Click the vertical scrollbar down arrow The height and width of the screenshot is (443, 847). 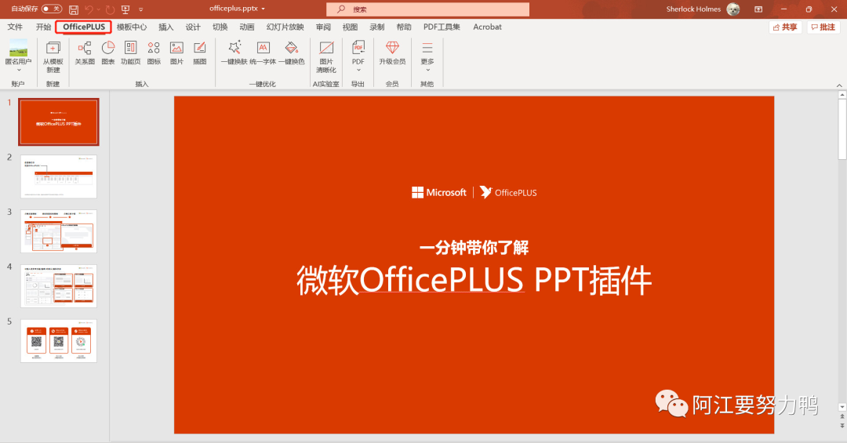click(842, 407)
